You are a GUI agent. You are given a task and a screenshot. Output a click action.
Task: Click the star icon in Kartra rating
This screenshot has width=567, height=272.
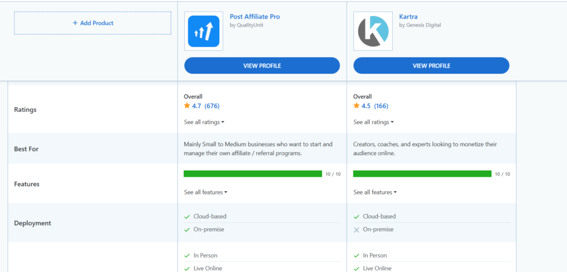pyautogui.click(x=357, y=106)
